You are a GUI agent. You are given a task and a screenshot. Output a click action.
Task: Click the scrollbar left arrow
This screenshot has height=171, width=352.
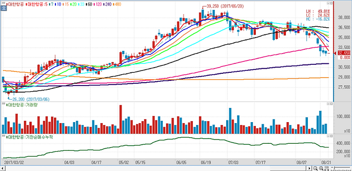[x=3, y=168]
